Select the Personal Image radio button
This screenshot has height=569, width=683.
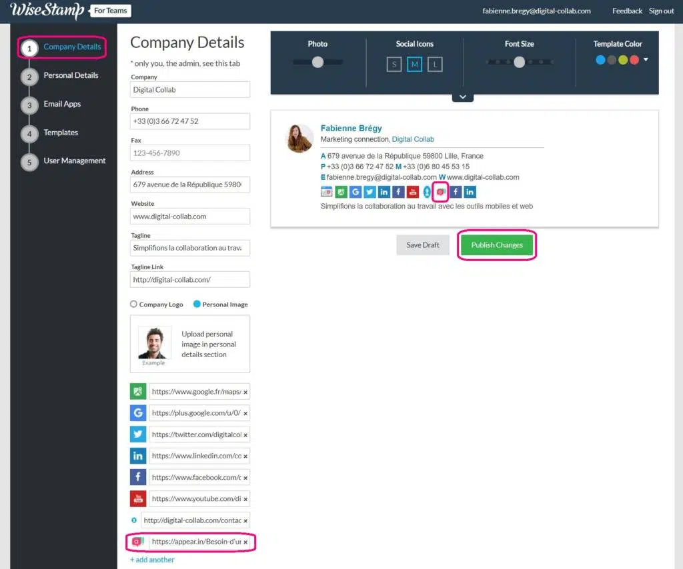coord(197,304)
